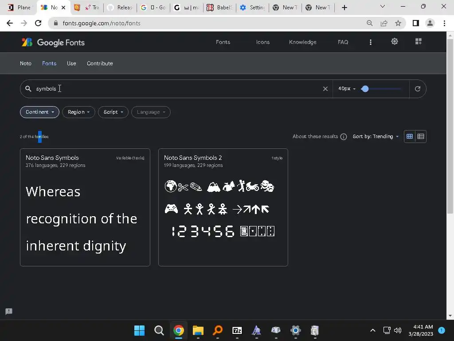Open the tab search chevron
Viewport: 454px width, 341px height.
(x=383, y=6)
